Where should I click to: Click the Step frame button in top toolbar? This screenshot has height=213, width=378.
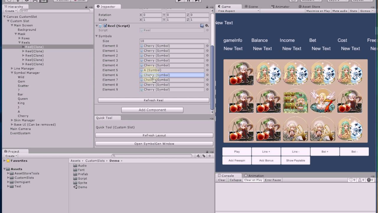(x=197, y=1)
